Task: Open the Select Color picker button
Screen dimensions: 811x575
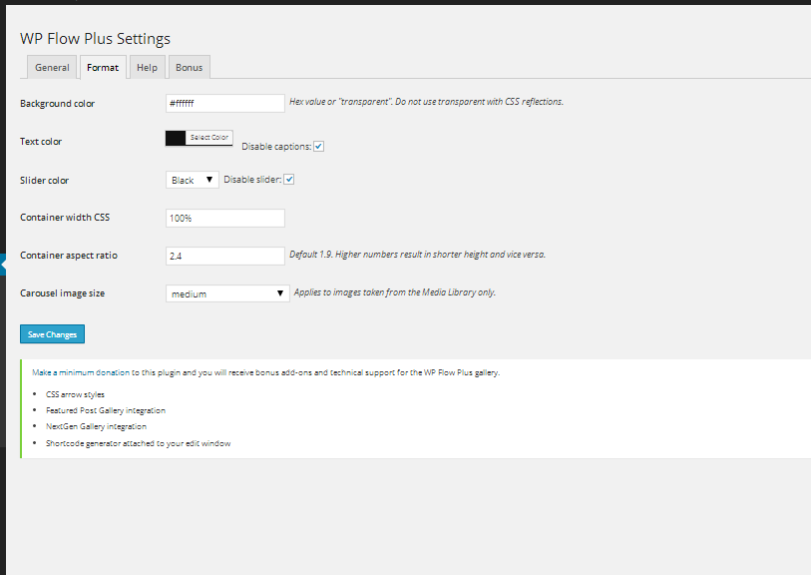Action: [x=208, y=137]
